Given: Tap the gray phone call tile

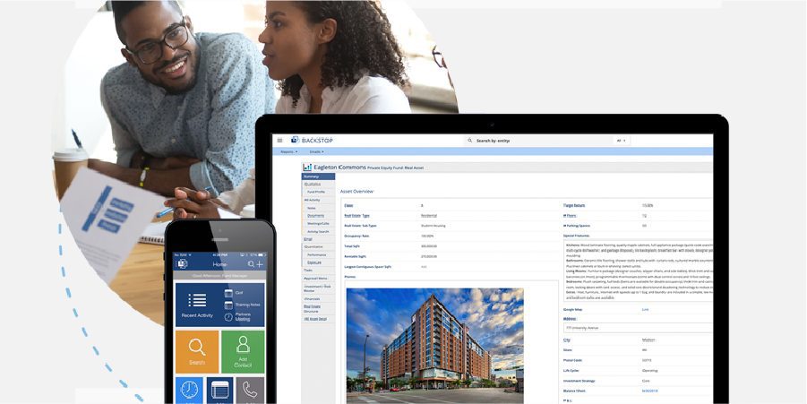Looking at the screenshot, I should 250,391.
